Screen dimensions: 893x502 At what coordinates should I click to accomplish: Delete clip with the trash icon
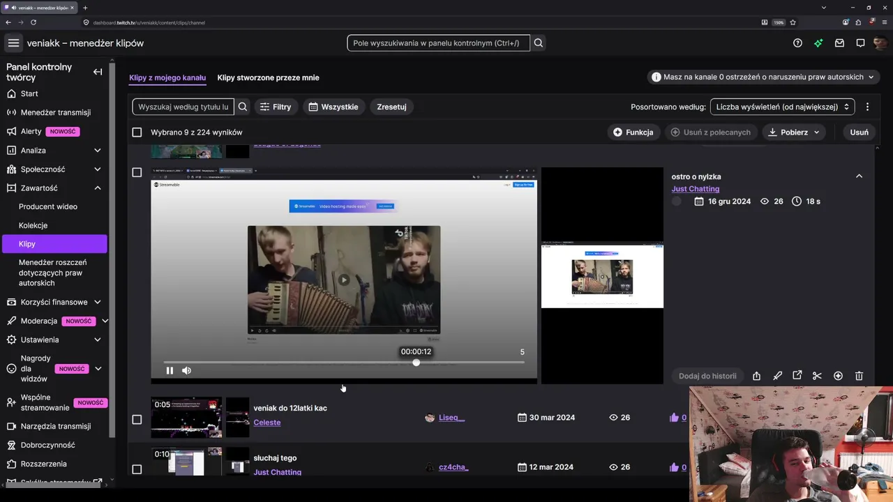(x=859, y=376)
